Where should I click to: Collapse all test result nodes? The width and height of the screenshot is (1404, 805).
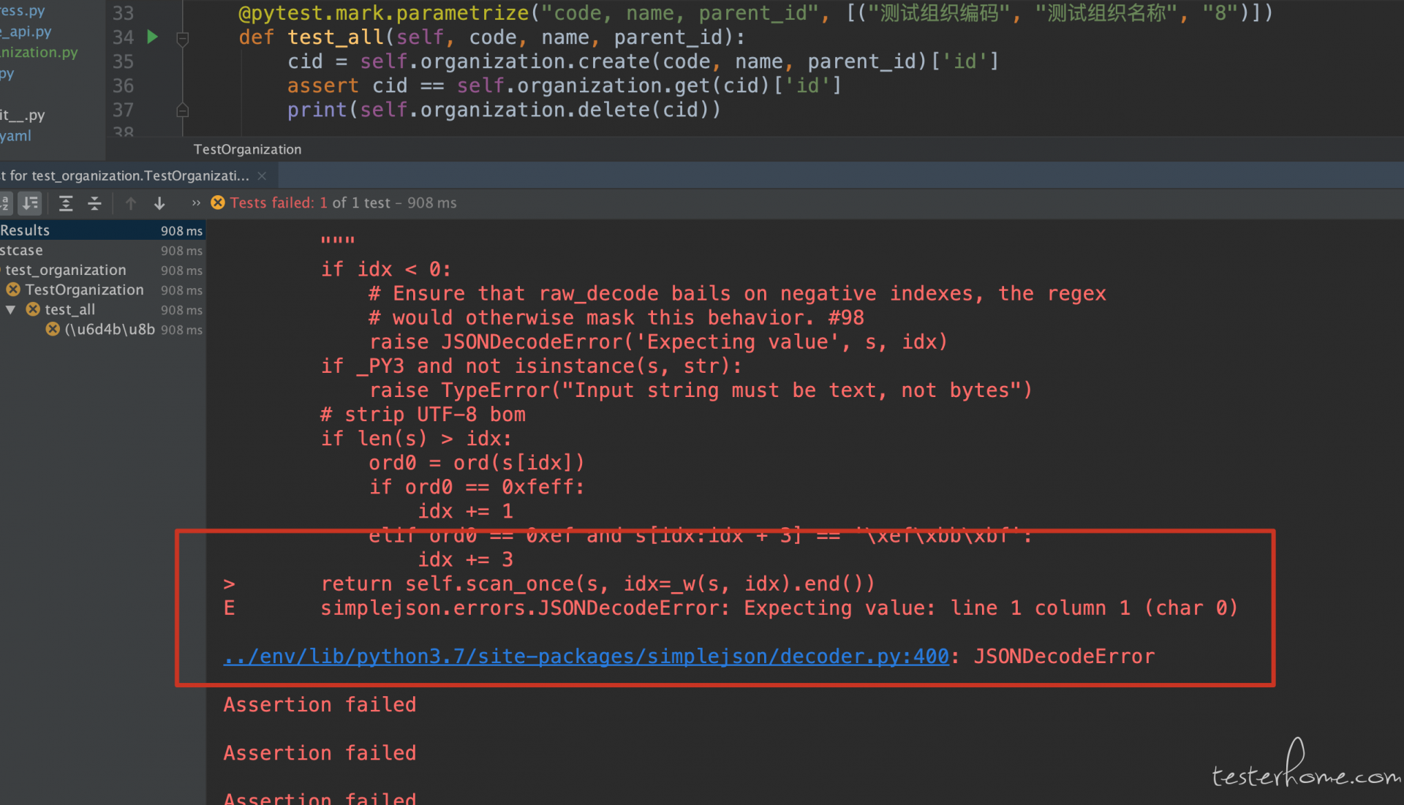click(94, 203)
